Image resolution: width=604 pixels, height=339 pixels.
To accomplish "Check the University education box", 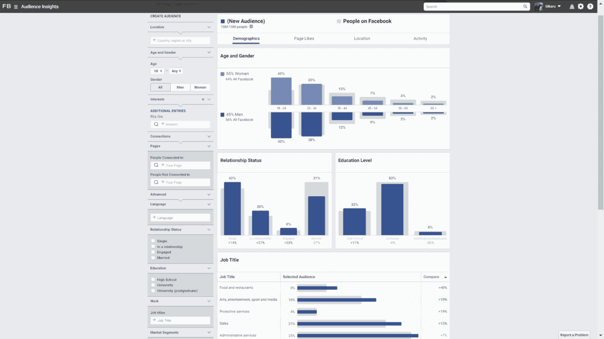I will coord(153,285).
